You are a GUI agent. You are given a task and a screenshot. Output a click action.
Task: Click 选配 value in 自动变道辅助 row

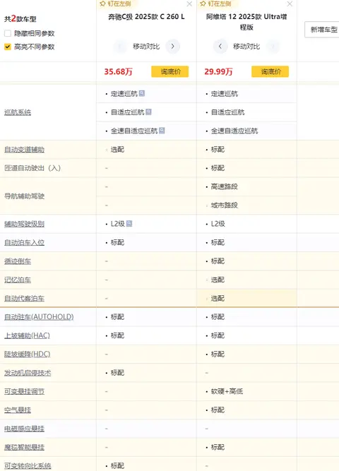coord(117,149)
